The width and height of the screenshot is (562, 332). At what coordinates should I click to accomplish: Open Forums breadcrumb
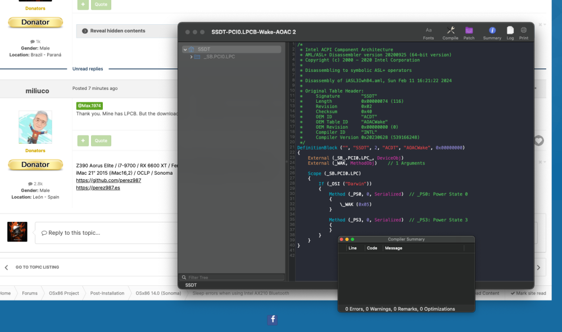click(x=30, y=293)
